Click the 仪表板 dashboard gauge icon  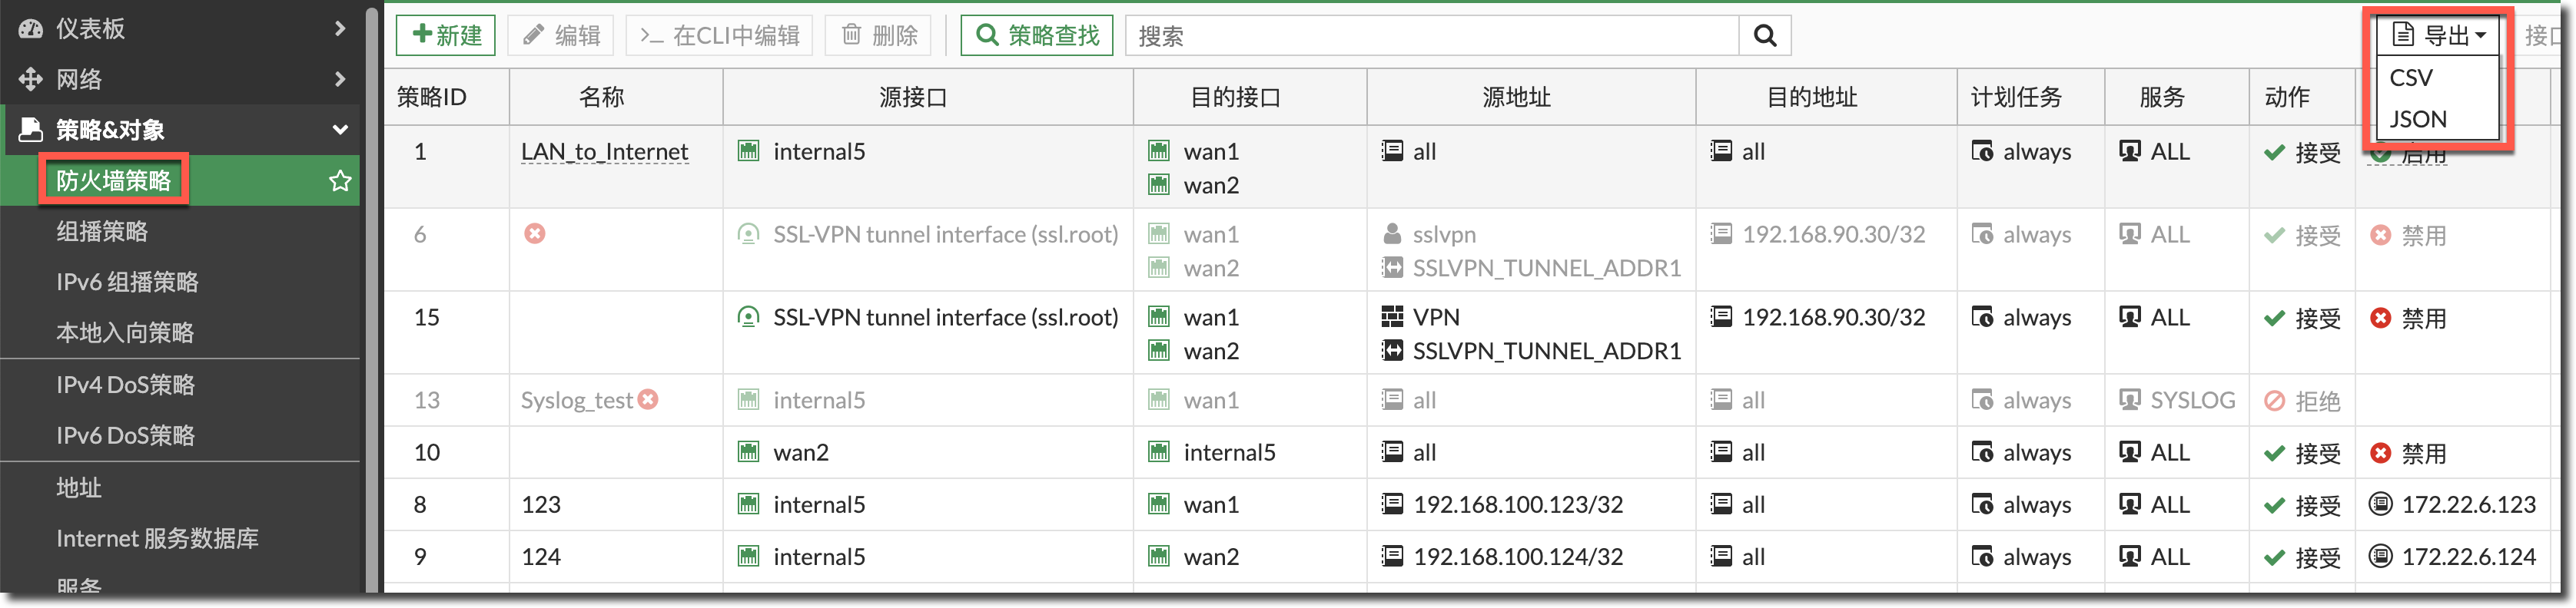tap(31, 29)
